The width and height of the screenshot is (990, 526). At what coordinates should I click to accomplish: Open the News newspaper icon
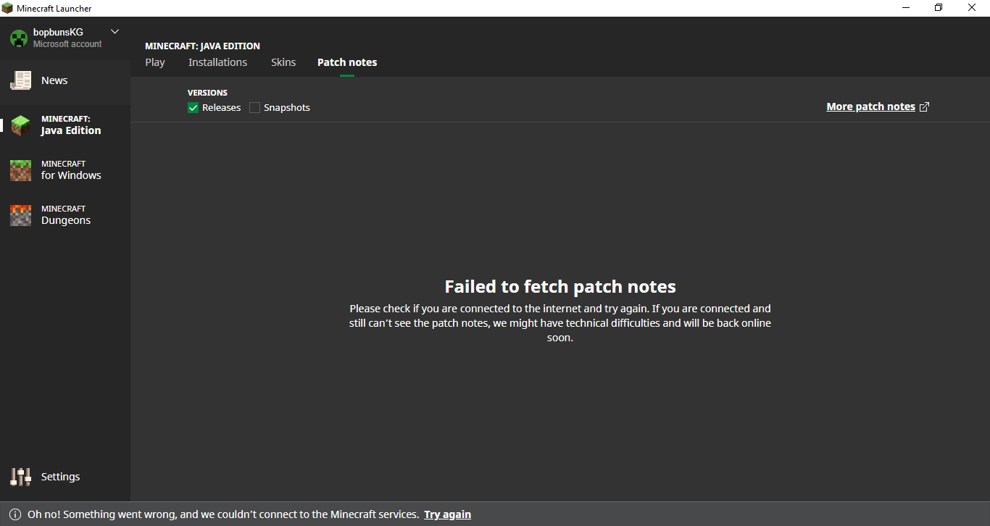21,80
